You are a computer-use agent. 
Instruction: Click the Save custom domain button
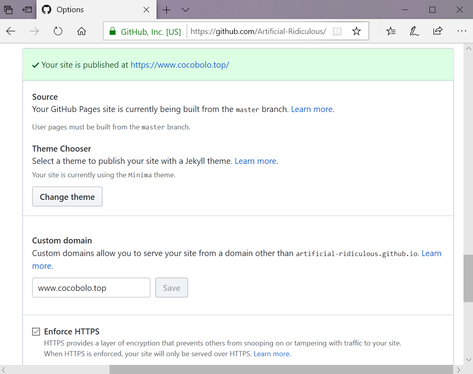tap(172, 287)
